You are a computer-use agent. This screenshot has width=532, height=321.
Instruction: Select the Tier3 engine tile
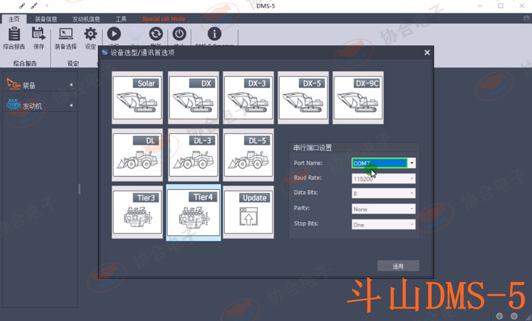[x=137, y=213]
